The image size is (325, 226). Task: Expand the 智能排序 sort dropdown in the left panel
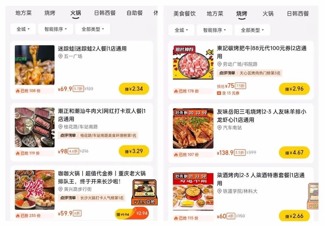pos(56,29)
